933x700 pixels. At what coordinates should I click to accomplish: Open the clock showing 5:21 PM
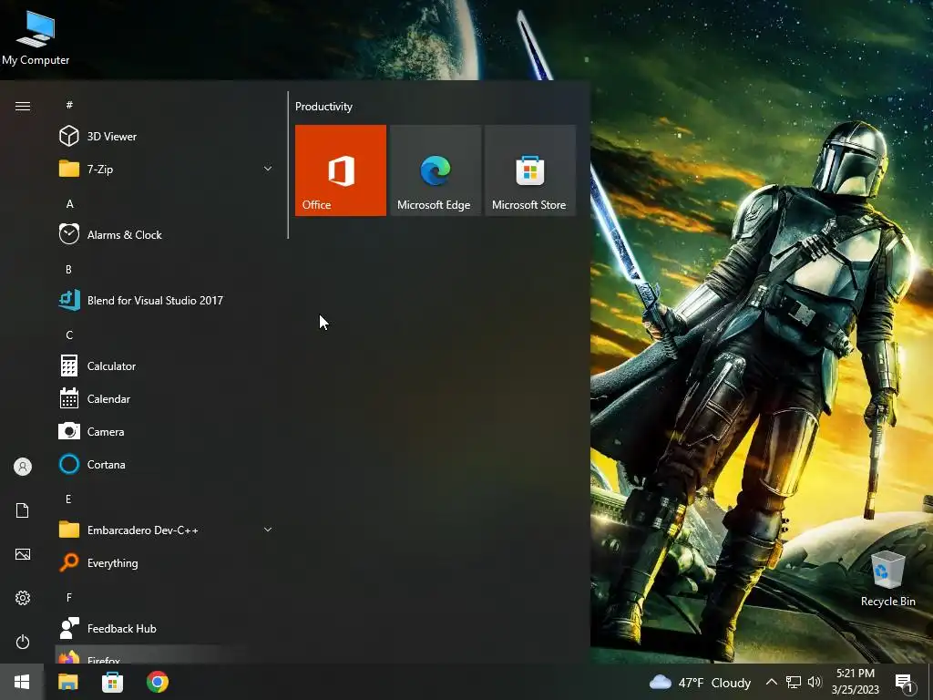[x=855, y=682]
